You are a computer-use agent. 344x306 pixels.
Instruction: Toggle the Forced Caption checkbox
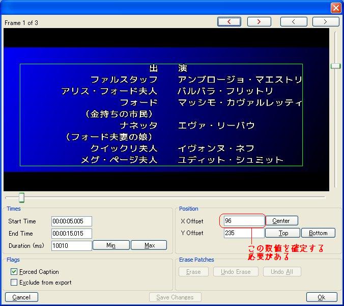[x=14, y=272]
